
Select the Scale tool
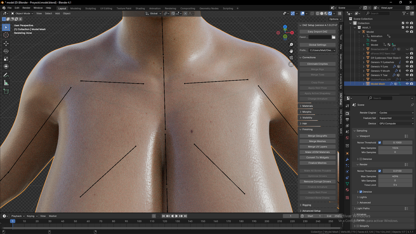click(6, 59)
